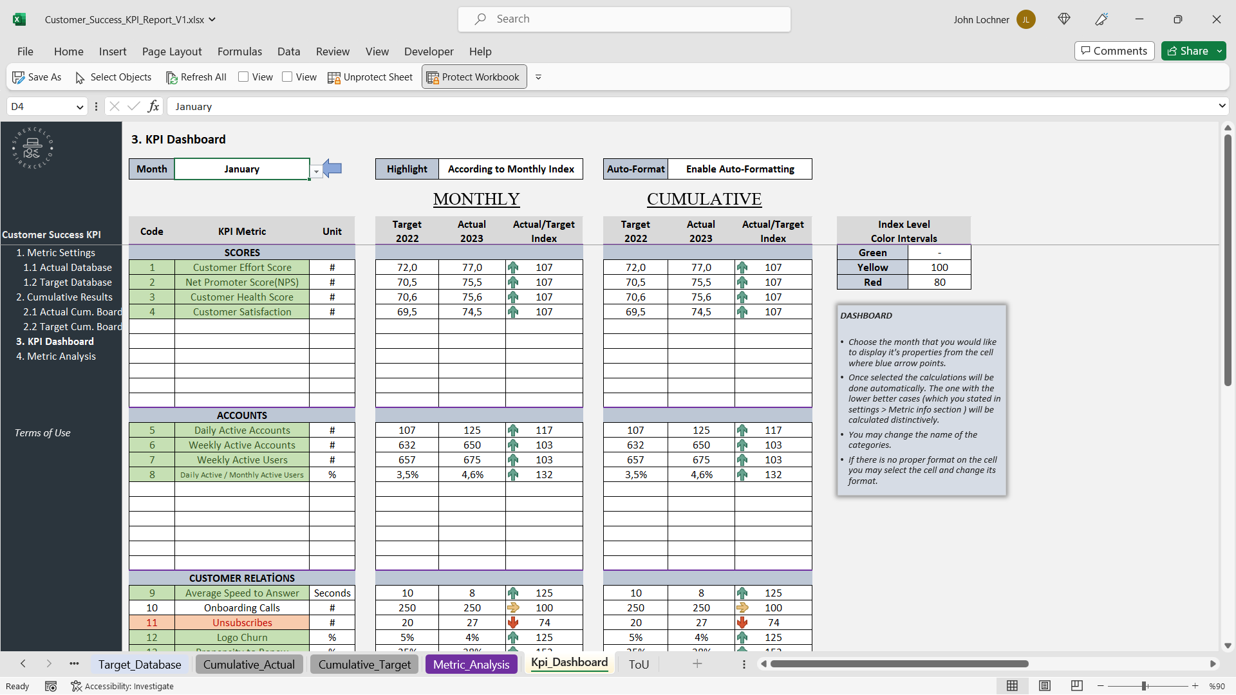Viewport: 1236px width, 695px height.
Task: Open the Customize Quick Access Toolbar dropdown
Action: coord(538,77)
